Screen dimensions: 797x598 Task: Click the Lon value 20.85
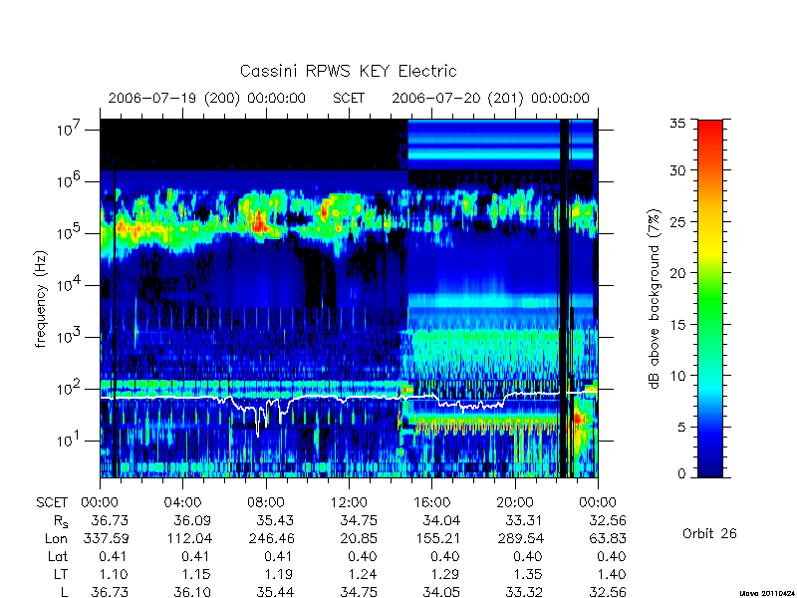(x=359, y=538)
